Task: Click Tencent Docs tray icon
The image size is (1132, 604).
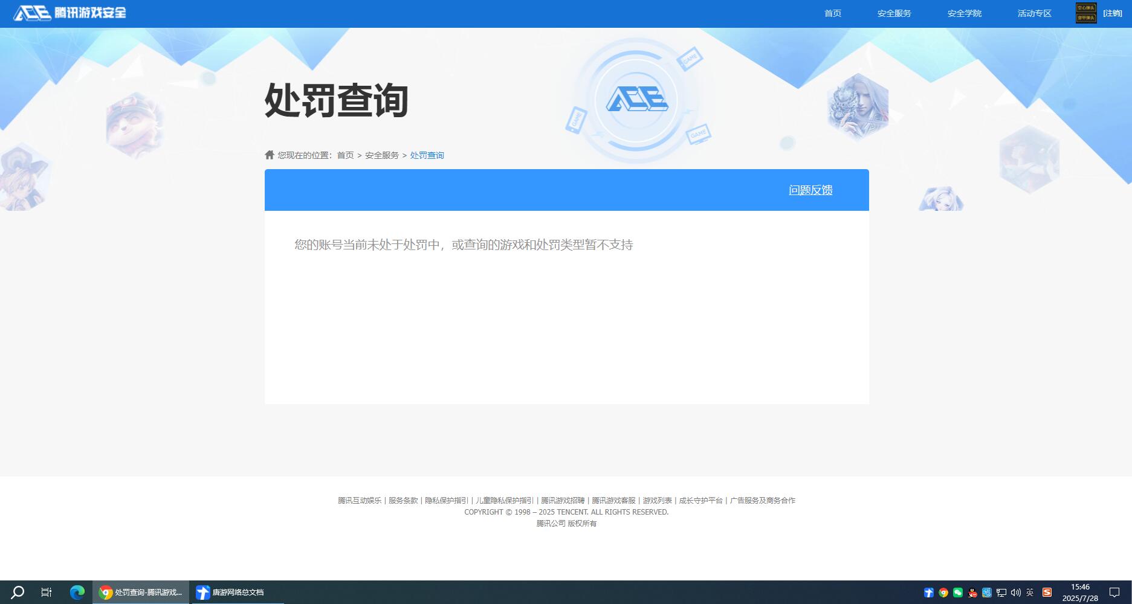Action: pyautogui.click(x=929, y=593)
